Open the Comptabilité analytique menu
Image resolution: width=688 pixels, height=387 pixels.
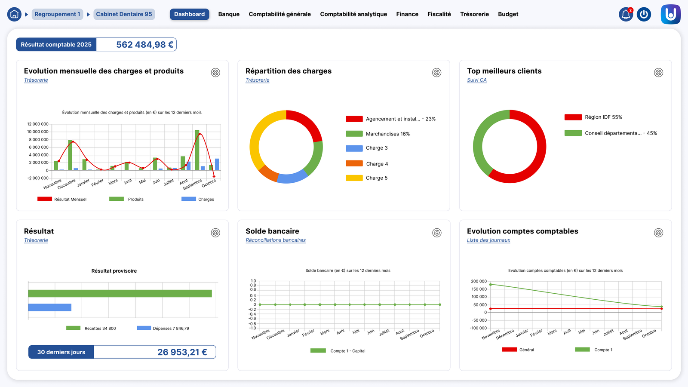pos(353,14)
